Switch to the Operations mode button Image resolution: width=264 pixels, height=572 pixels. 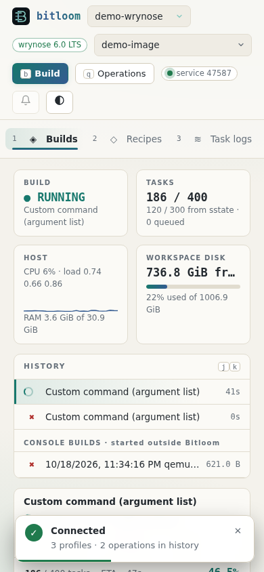click(114, 73)
